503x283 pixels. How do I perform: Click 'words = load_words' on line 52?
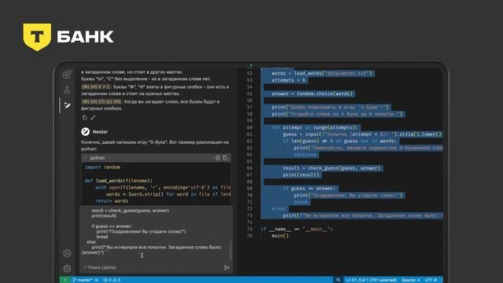coord(297,73)
